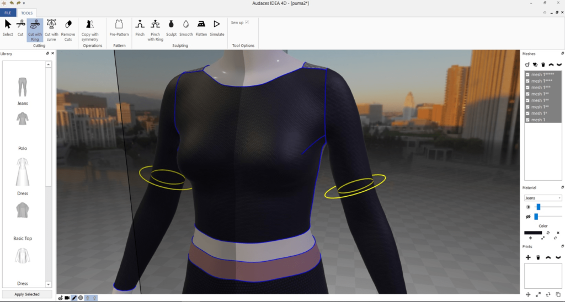565x302 pixels.
Task: Use the Remove Cuts eraser tool
Action: (x=68, y=30)
